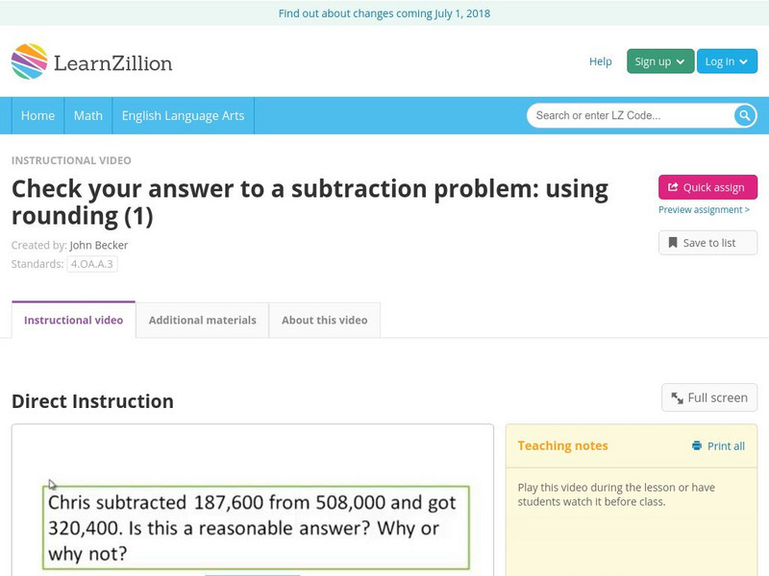Image resolution: width=769 pixels, height=576 pixels.
Task: Click the July 1, 2018 changes banner
Action: tap(384, 13)
